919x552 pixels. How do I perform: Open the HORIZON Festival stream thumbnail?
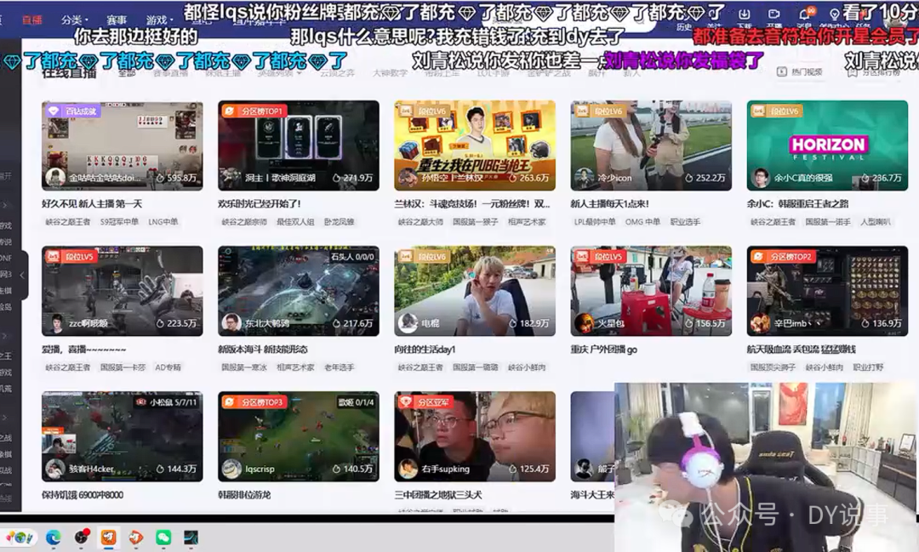[x=827, y=145]
